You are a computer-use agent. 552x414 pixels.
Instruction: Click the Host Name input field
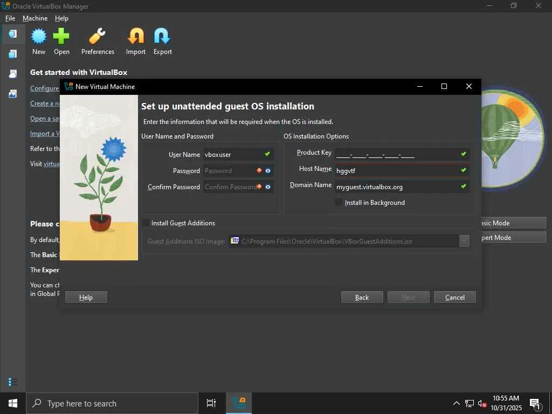pos(402,170)
